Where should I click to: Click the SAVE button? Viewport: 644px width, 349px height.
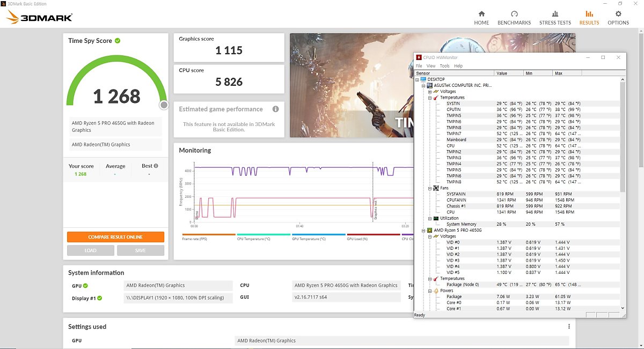[141, 250]
